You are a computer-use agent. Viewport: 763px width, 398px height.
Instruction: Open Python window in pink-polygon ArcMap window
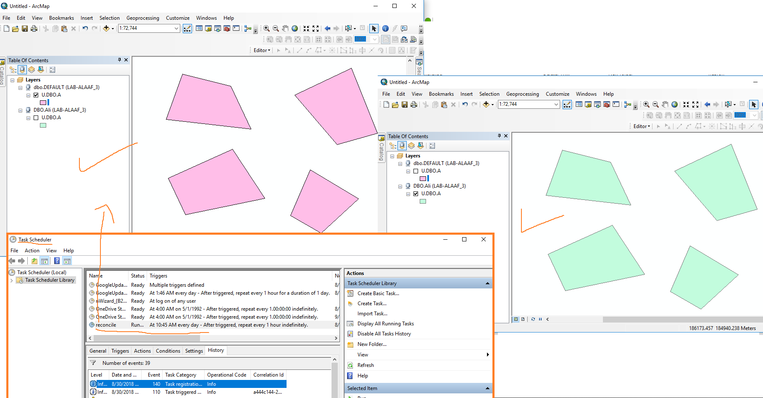point(236,29)
